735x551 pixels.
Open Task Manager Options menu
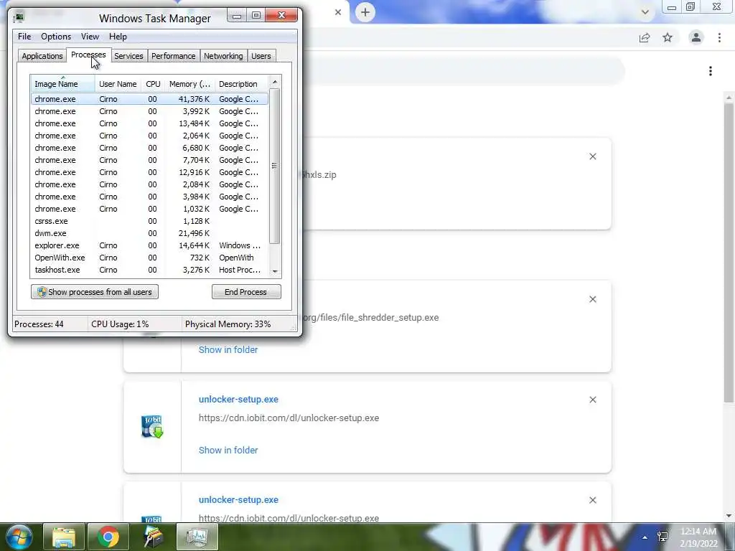(x=56, y=37)
